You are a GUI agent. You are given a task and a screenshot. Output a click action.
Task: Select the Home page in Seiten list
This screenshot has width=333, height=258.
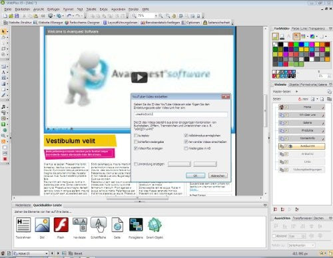(302, 107)
